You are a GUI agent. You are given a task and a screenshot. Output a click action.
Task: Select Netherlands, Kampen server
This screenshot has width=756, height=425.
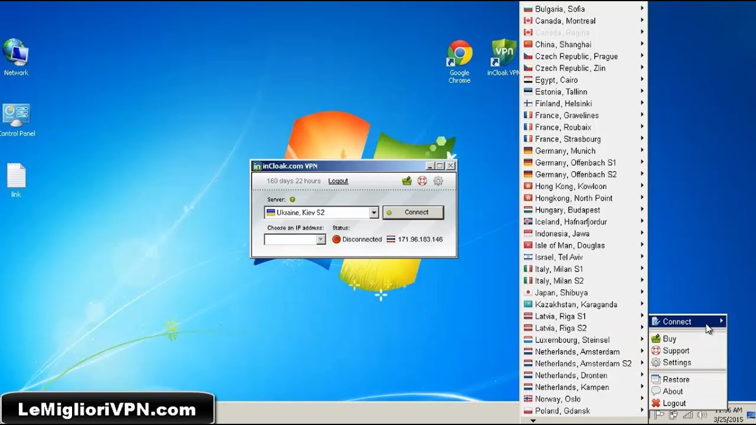pyautogui.click(x=584, y=387)
